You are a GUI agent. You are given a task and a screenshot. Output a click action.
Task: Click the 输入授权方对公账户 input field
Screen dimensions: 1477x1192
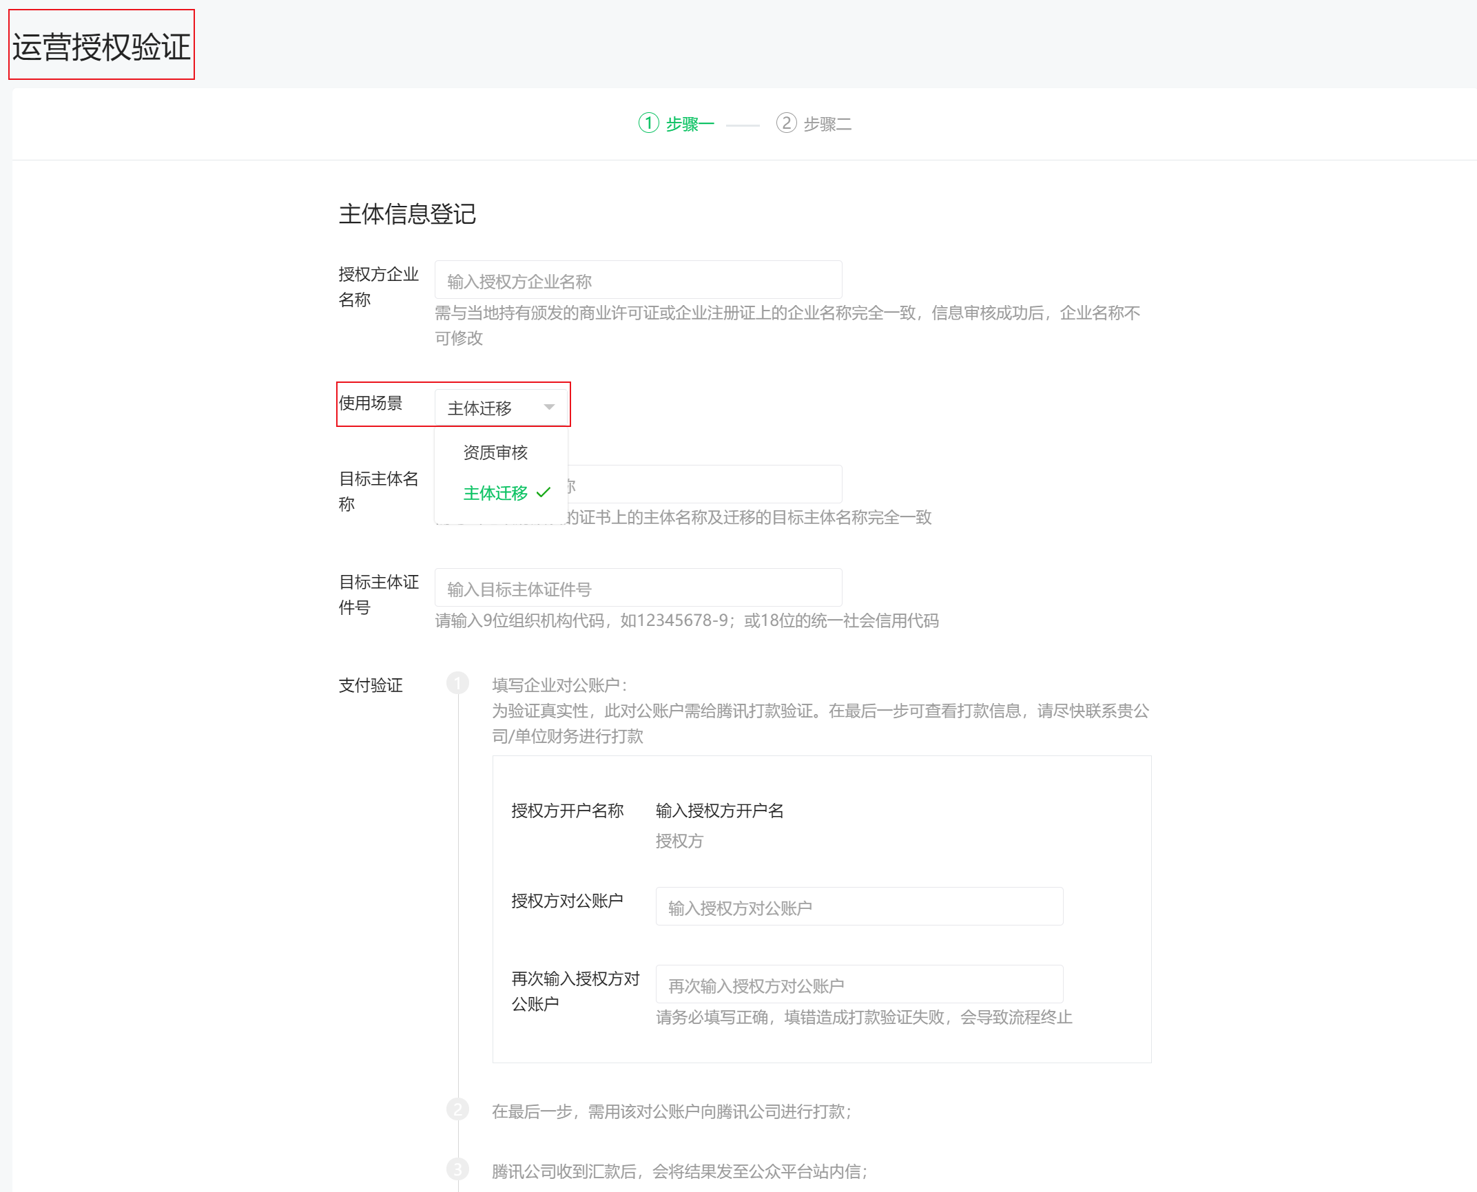point(858,907)
